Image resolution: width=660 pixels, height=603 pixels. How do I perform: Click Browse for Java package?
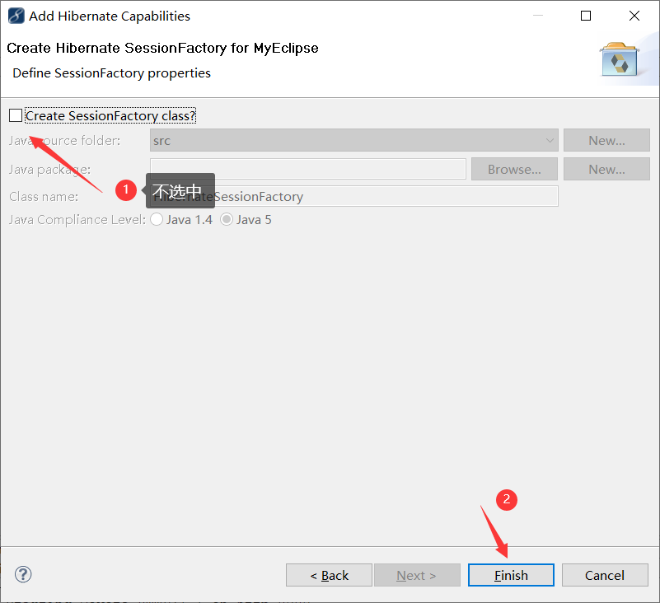[x=514, y=169]
